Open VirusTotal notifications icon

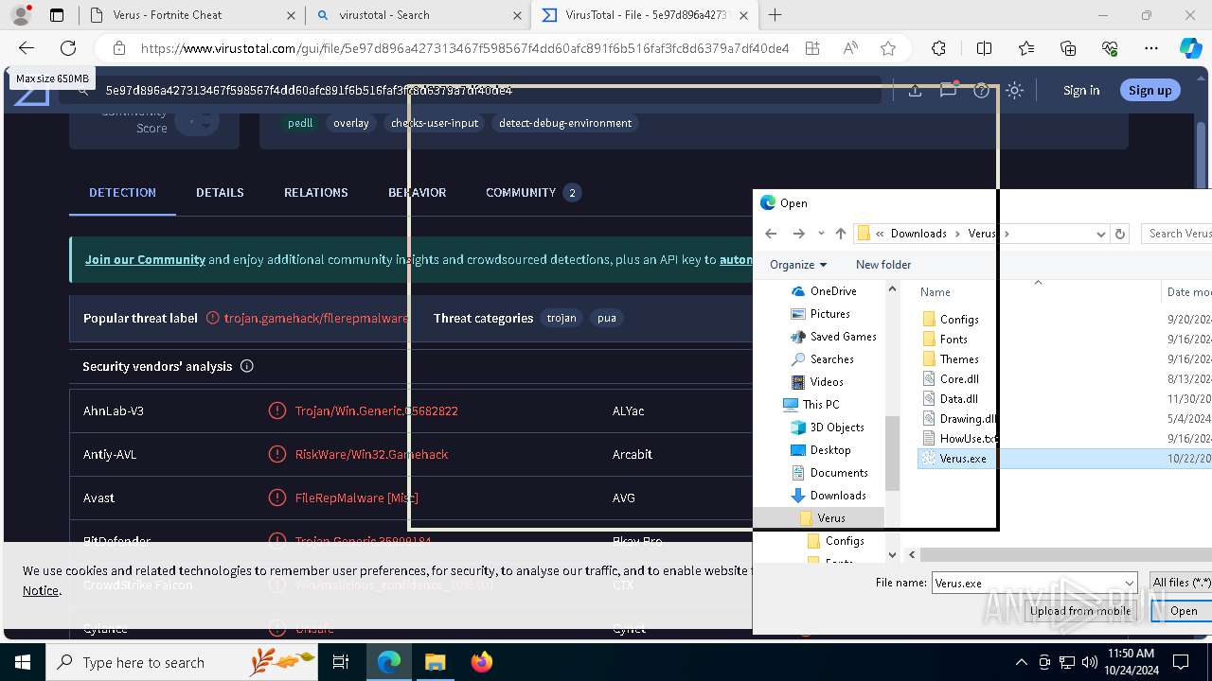click(x=948, y=91)
